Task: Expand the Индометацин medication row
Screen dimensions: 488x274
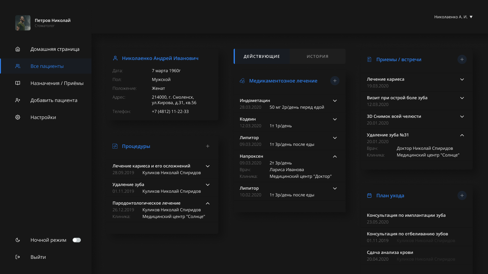Action: pyautogui.click(x=335, y=101)
